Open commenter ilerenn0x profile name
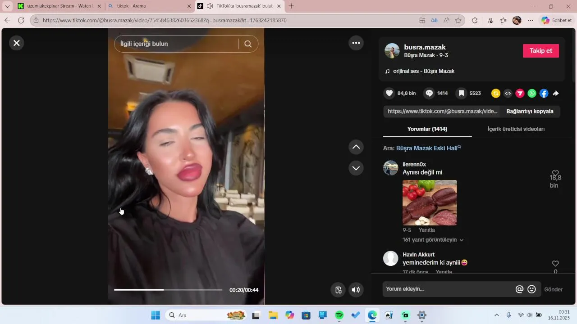Screen dimensions: 577x324 click(x=414, y=164)
